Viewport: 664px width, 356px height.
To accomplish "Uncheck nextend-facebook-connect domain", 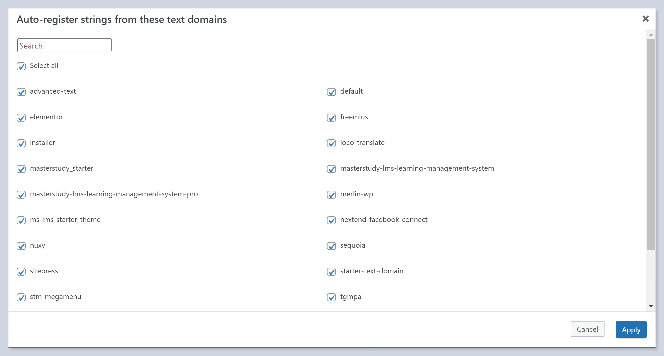I will pos(331,220).
